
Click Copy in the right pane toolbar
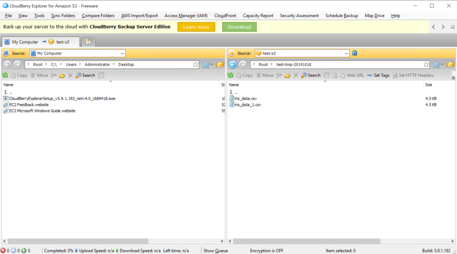pos(244,76)
